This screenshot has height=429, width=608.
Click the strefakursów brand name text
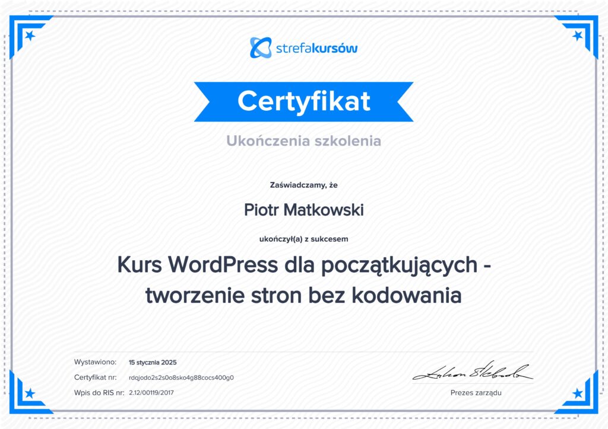click(x=316, y=48)
